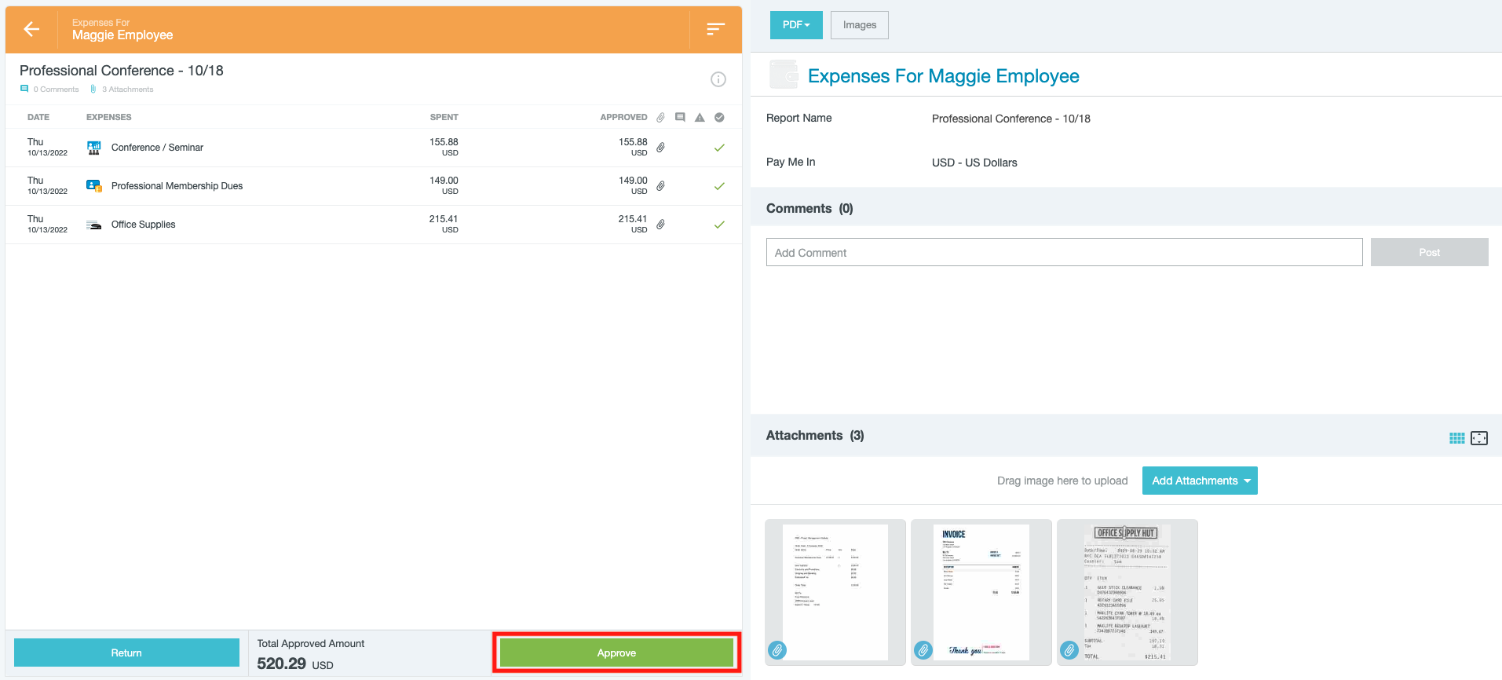
Task: Open attachment paperclip for Office Supplies row
Action: [x=660, y=225]
